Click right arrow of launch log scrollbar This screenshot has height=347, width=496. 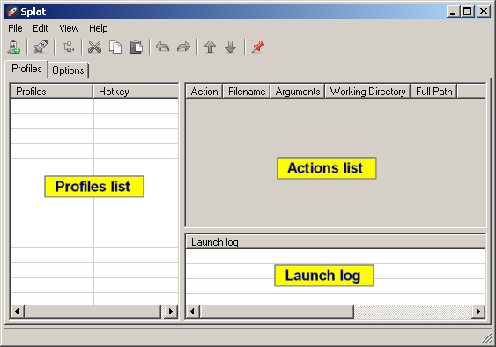click(478, 312)
